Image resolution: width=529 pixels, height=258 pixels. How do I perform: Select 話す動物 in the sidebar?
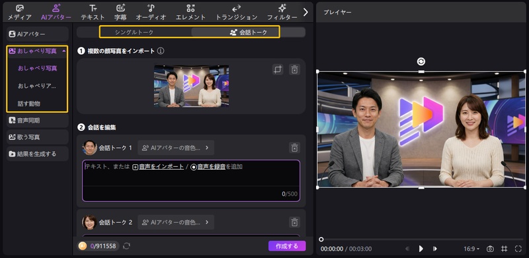(29, 104)
